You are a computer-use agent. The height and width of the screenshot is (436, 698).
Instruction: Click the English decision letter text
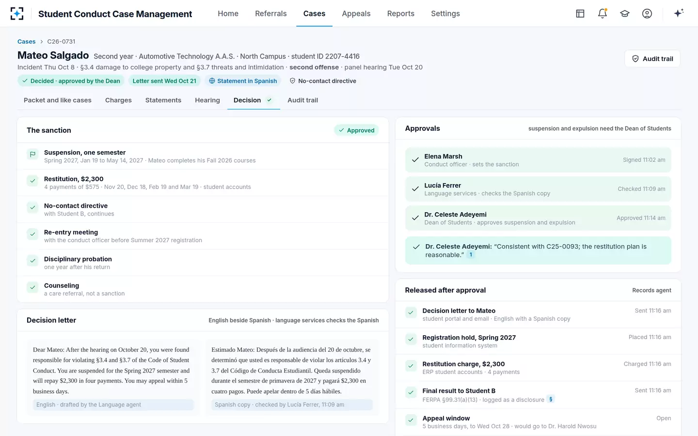coord(111,371)
